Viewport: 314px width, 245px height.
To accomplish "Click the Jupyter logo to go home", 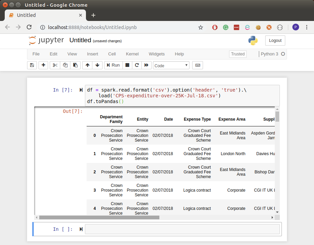I will (x=46, y=40).
